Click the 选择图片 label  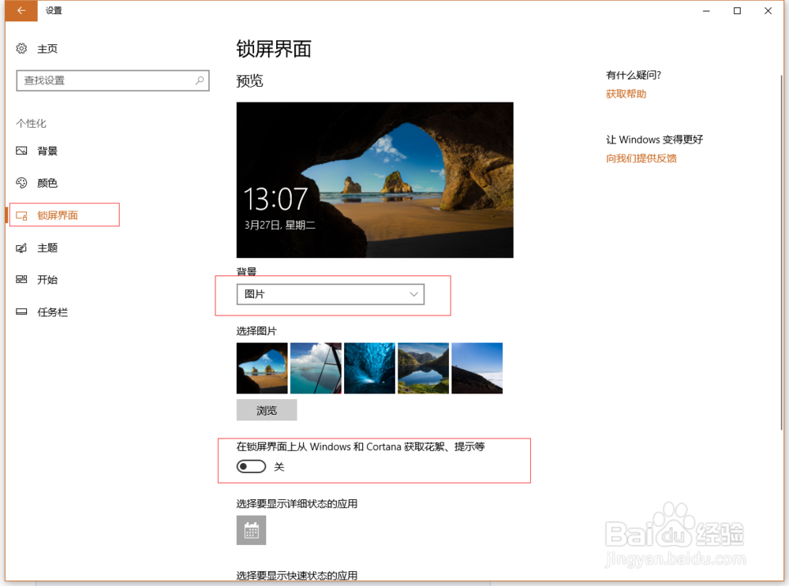click(x=256, y=331)
